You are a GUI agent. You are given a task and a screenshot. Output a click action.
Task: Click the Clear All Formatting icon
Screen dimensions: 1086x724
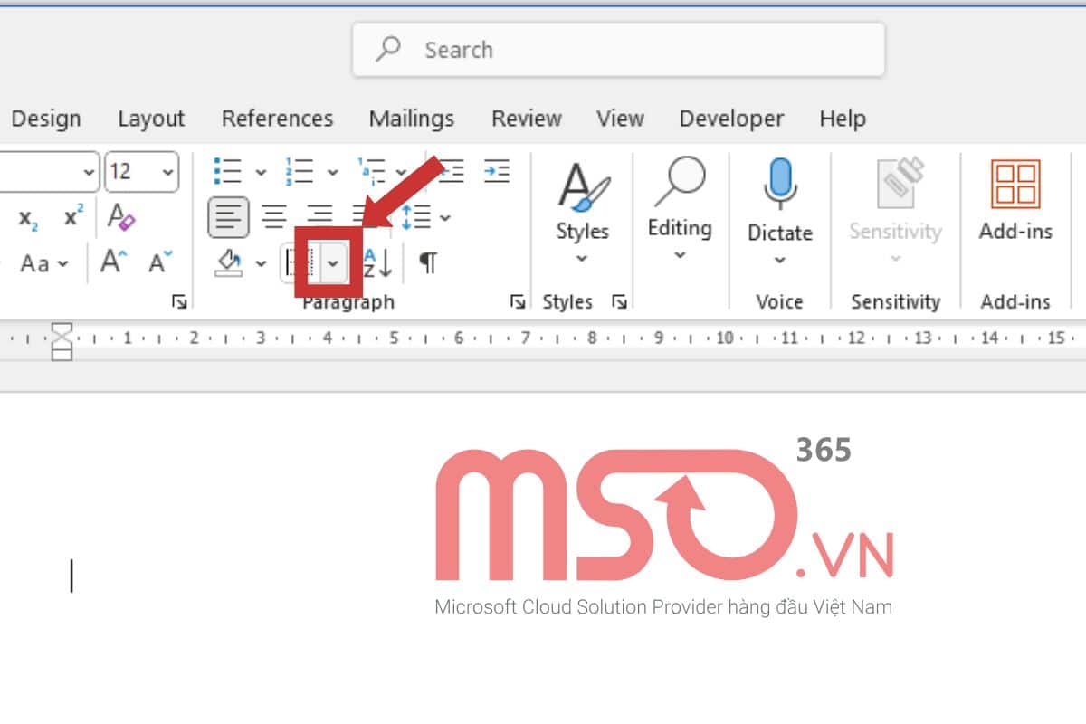120,216
